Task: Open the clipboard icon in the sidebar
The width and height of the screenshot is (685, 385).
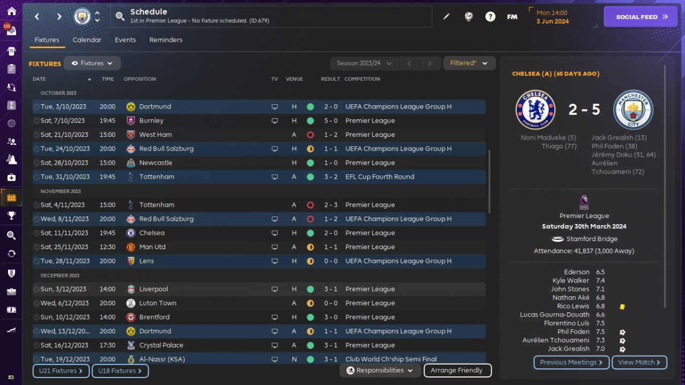Action: (11, 69)
